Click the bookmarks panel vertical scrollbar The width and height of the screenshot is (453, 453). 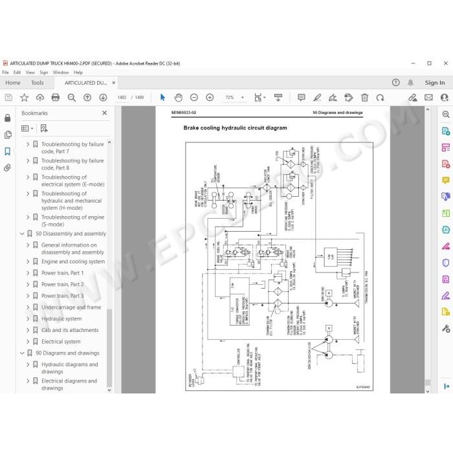[109, 265]
